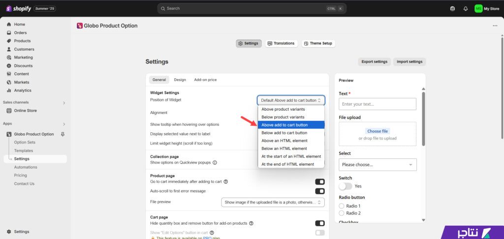
Task: Open Templates in app menu
Action: click(x=24, y=150)
